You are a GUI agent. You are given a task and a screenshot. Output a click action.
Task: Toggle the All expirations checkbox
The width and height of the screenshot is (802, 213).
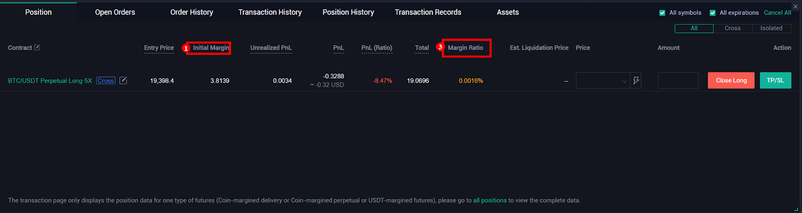tap(712, 13)
